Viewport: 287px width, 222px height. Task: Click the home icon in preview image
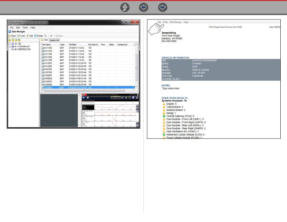88,97
